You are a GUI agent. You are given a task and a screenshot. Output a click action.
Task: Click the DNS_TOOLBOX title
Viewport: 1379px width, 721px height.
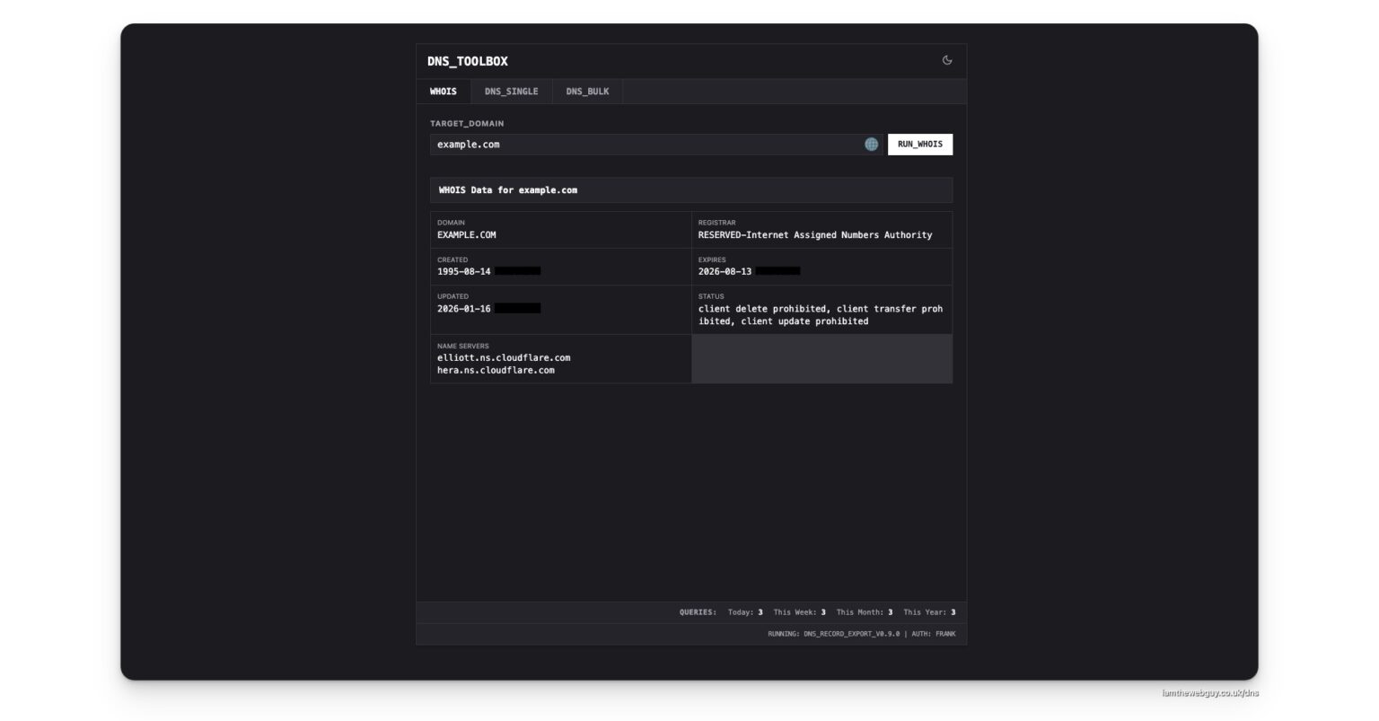click(x=468, y=61)
